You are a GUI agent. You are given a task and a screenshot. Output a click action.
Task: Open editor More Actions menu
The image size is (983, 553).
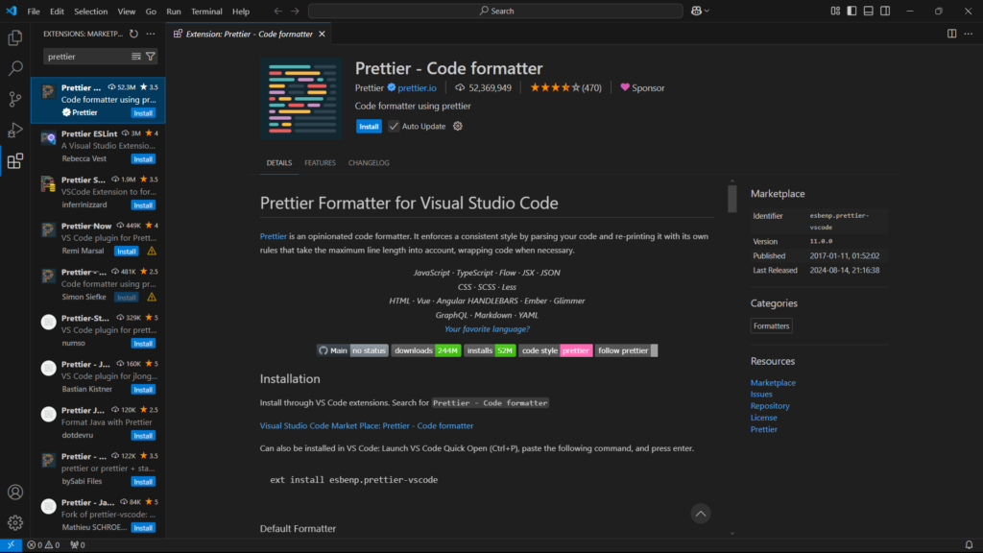click(x=969, y=34)
